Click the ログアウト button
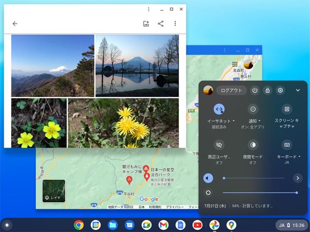The height and width of the screenshot is (232, 310). (232, 90)
